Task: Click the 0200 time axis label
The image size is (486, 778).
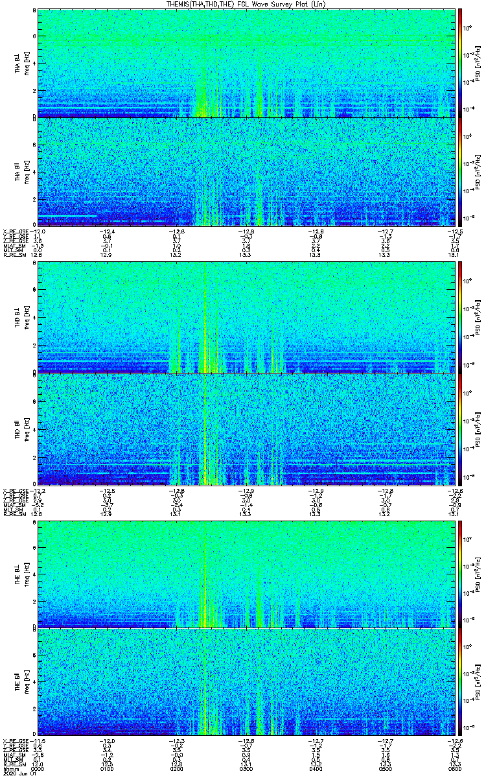Action: click(177, 768)
